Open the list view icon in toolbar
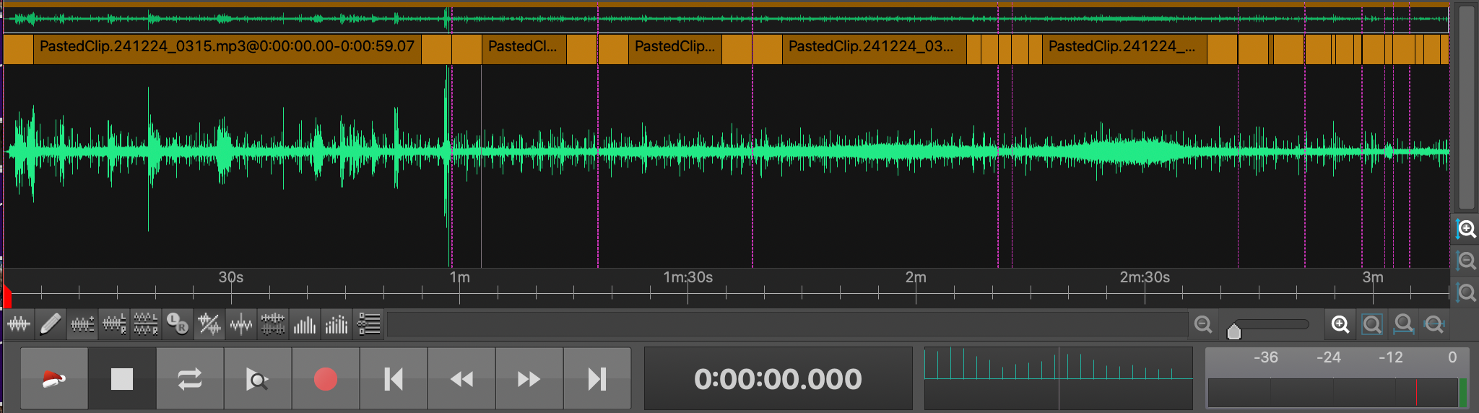This screenshot has width=1479, height=413. pyautogui.click(x=368, y=325)
